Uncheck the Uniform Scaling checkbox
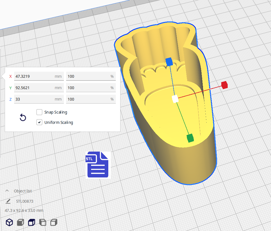The height and width of the screenshot is (231, 271). 39,122
